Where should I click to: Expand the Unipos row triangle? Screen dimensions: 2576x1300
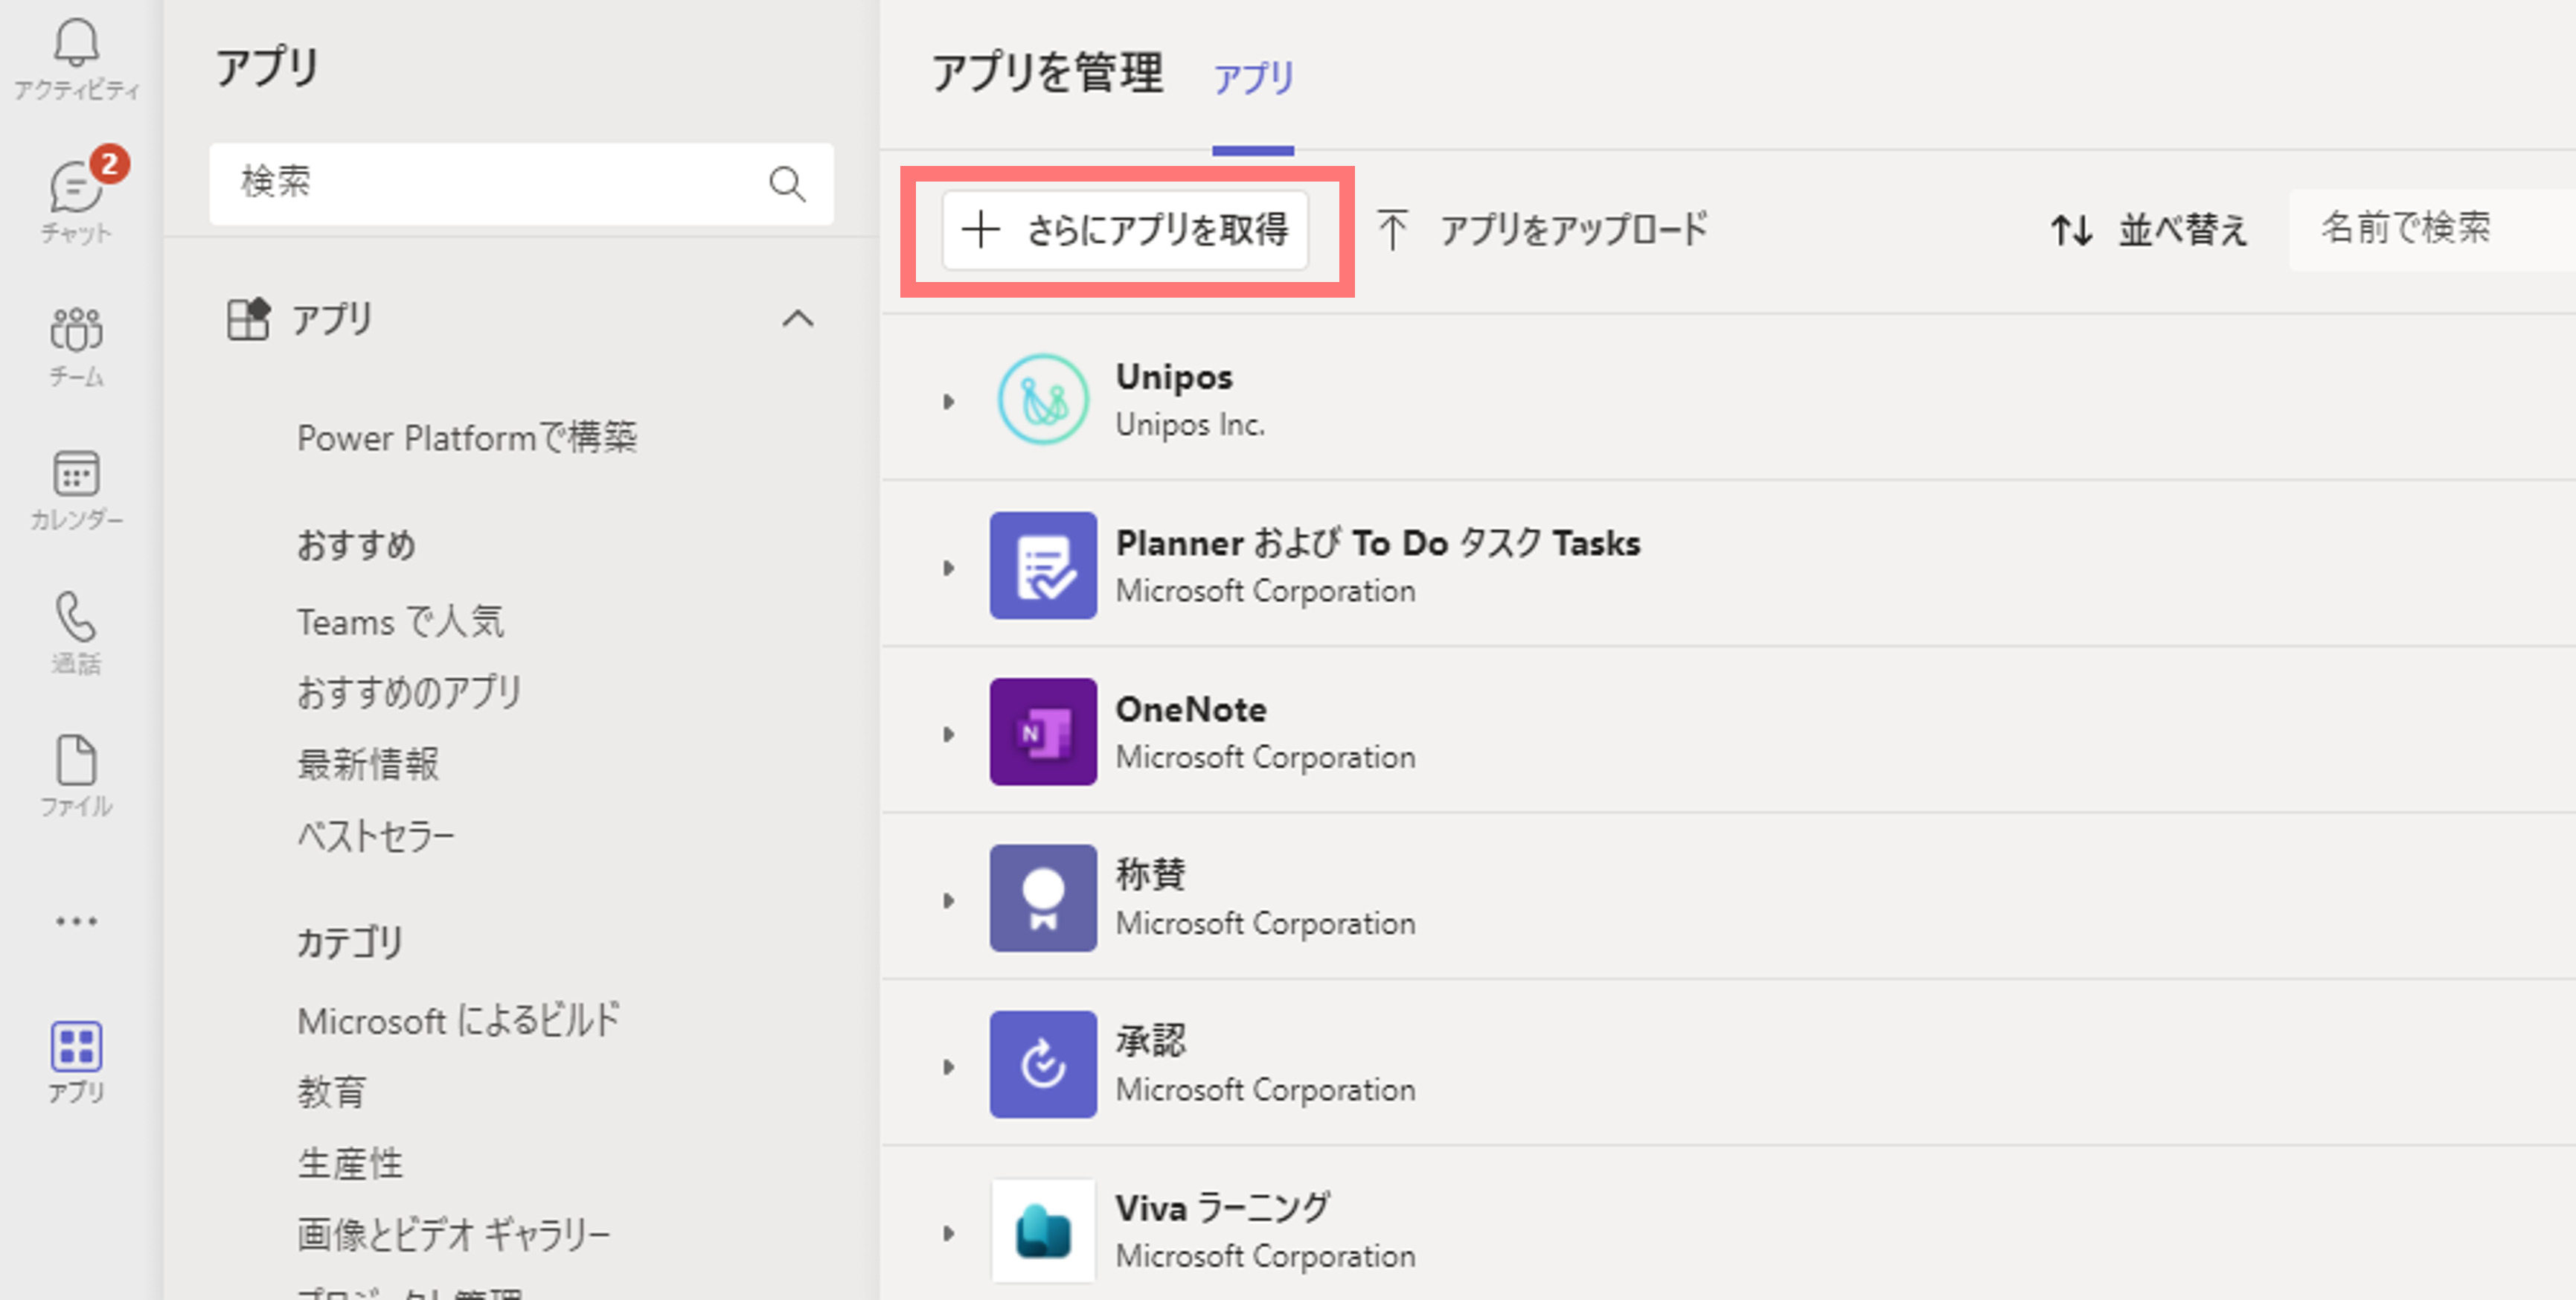[x=948, y=402]
